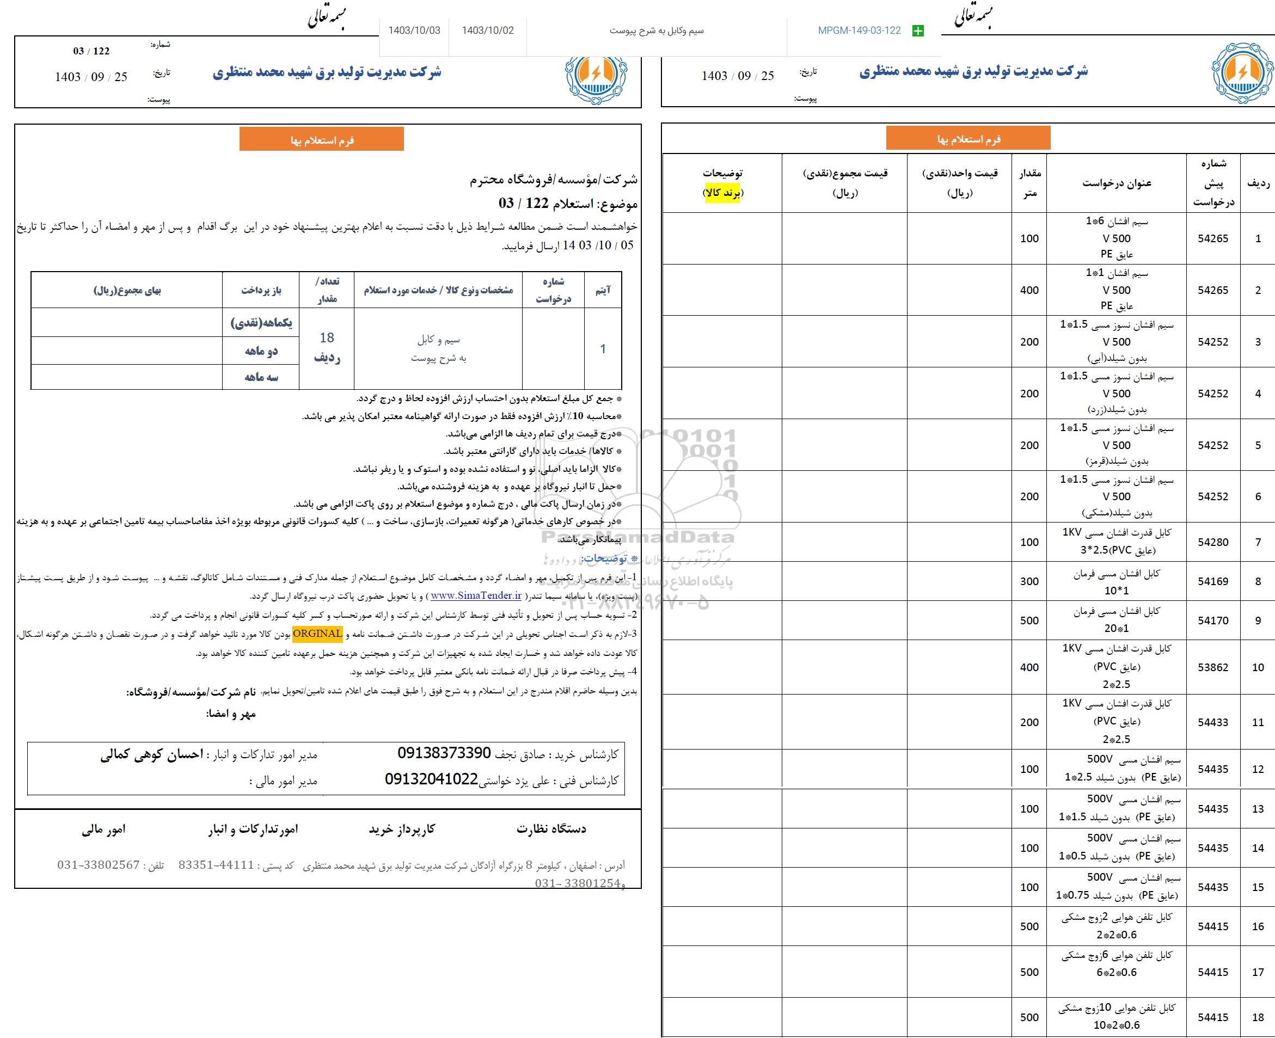1275x1038 pixels.
Task: Click item 'کابل تلفن هوایی 6زوج مشکی'
Action: 1117,956
